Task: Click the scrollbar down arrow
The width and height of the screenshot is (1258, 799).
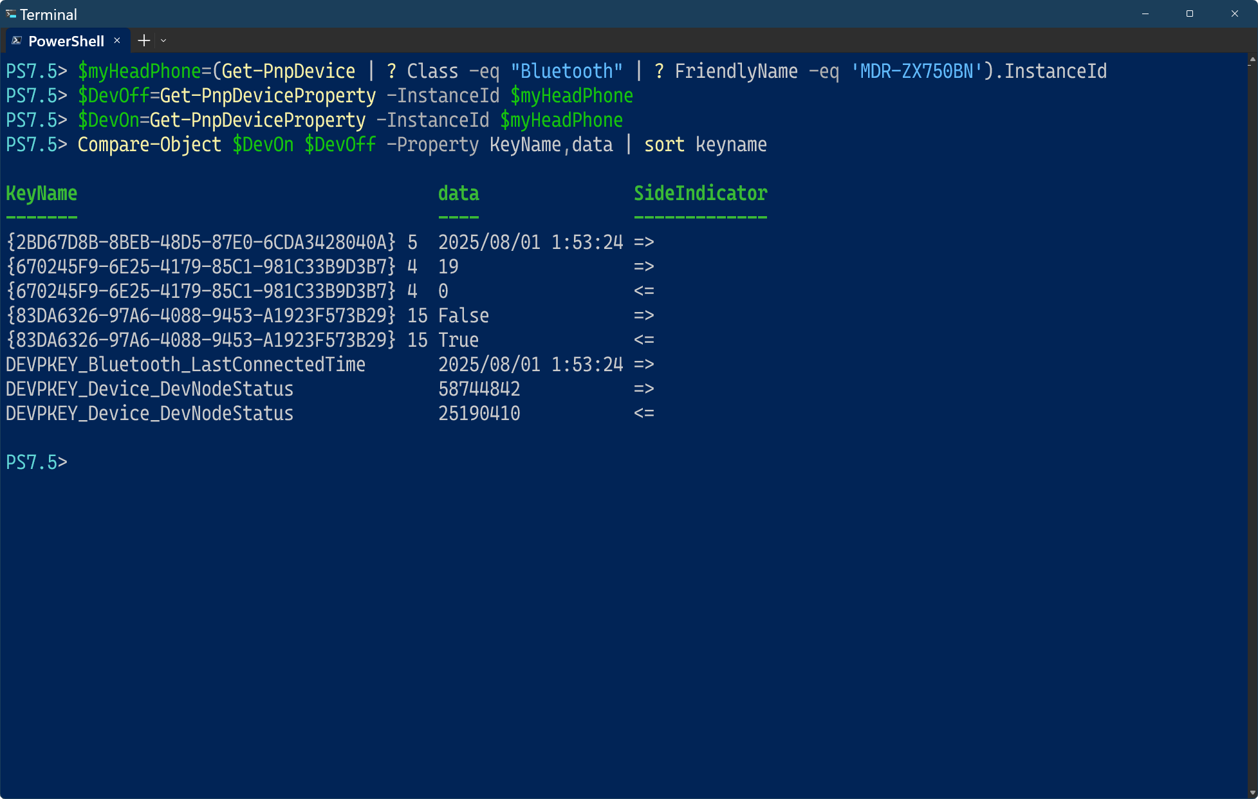Action: 1252,792
